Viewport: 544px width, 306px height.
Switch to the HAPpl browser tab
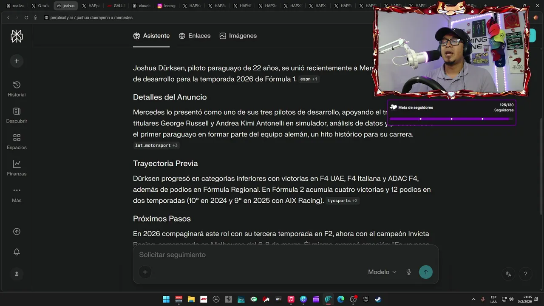[x=91, y=6]
